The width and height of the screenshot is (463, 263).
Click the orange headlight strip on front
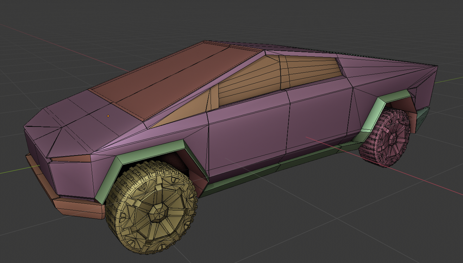(70, 159)
